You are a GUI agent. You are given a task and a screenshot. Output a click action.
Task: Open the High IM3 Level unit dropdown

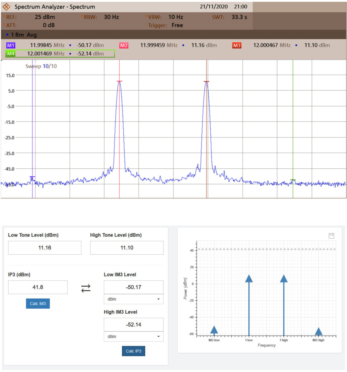point(133,336)
